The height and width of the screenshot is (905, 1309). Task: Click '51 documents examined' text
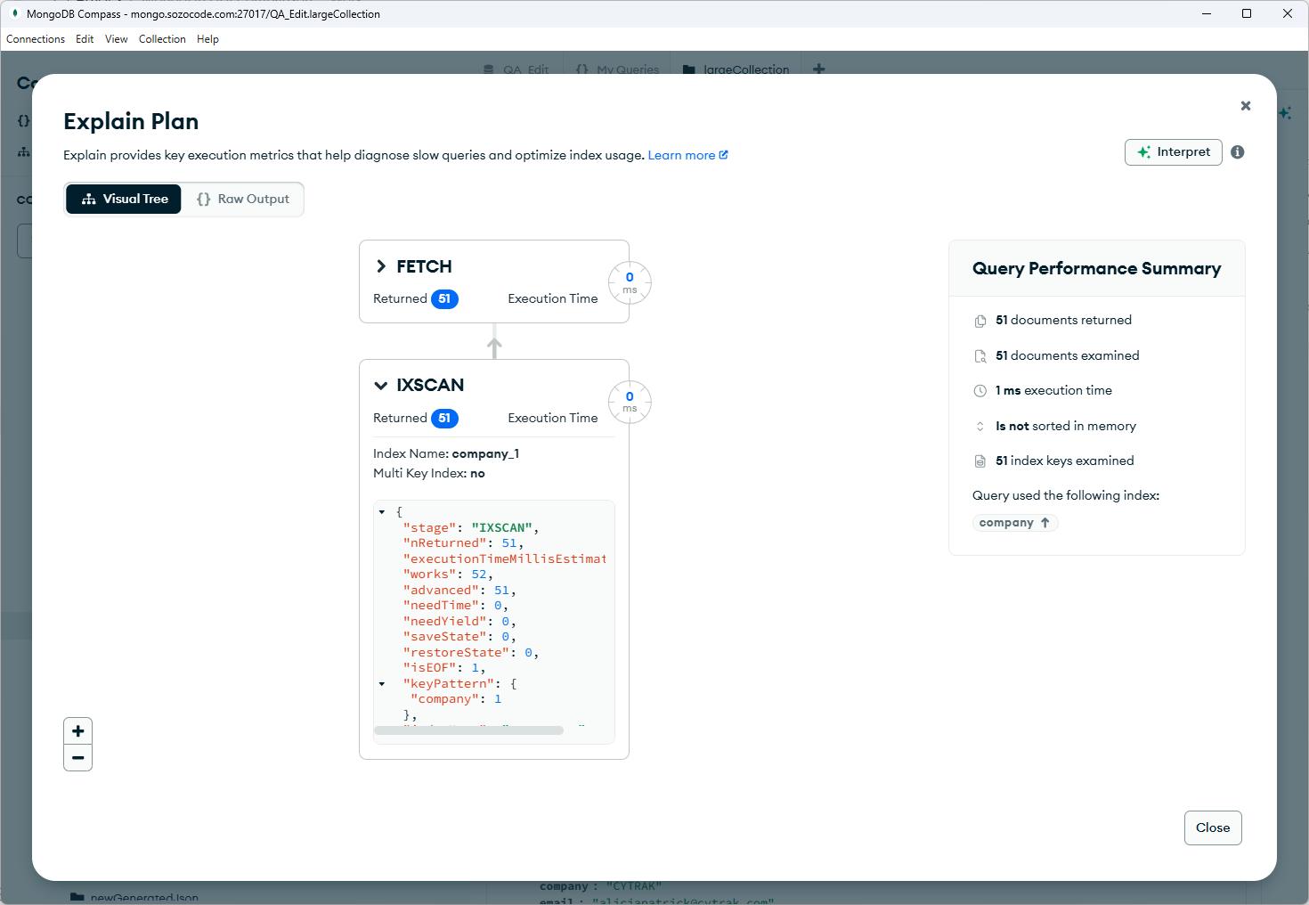pyautogui.click(x=1068, y=356)
